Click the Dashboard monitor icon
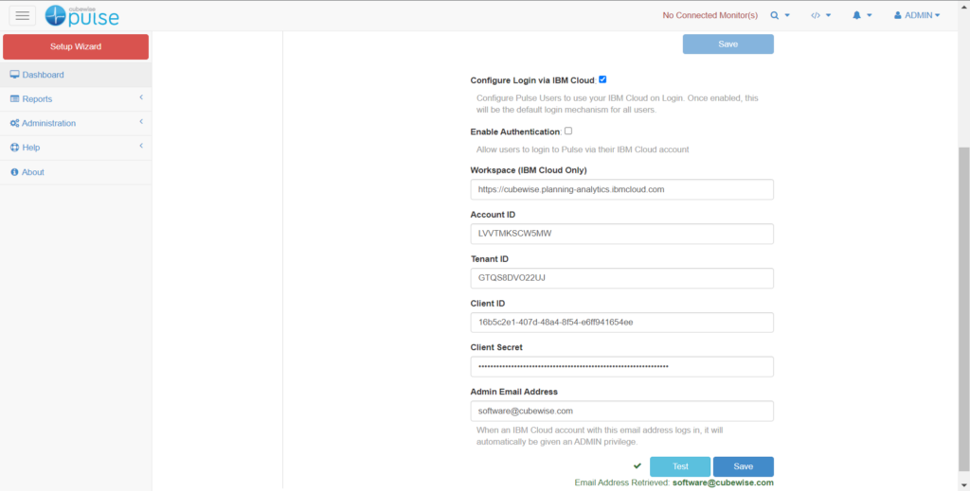This screenshot has height=491, width=970. tap(15, 75)
